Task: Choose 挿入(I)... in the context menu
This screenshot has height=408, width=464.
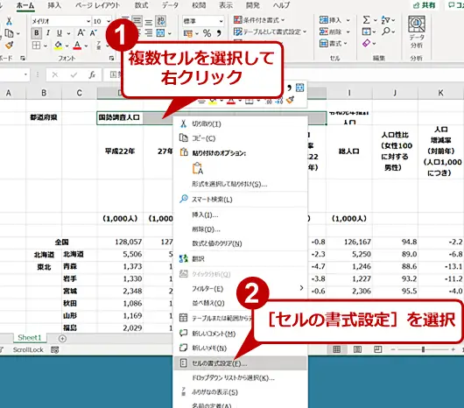Action: tap(240, 215)
